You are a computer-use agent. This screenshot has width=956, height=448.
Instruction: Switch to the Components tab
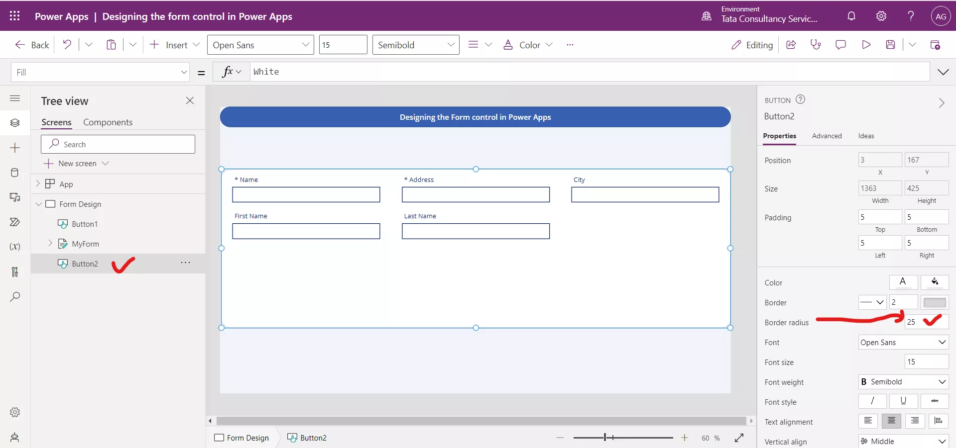pos(108,122)
